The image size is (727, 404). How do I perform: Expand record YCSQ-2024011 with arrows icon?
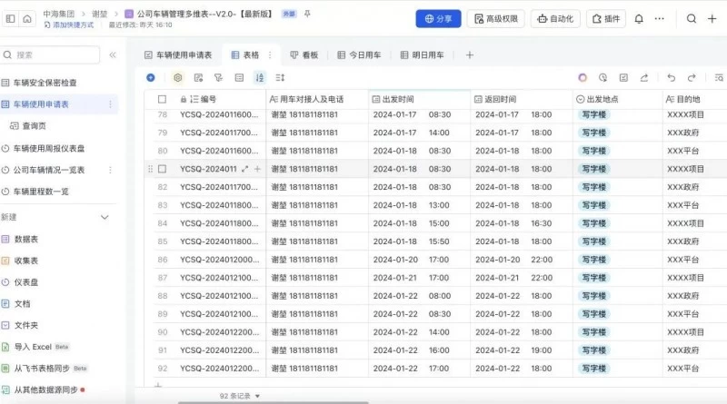coord(244,169)
